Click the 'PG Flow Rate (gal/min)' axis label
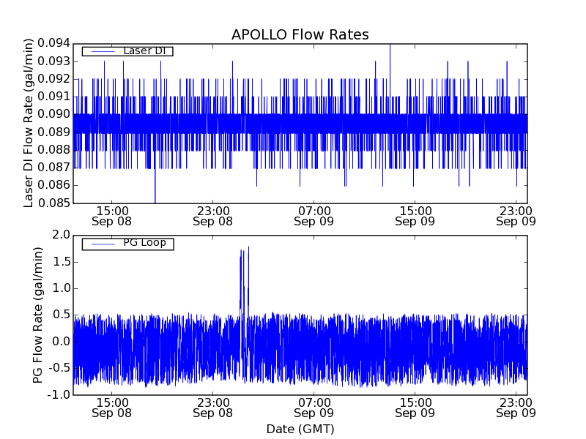Screen dimensions: 586x439 tap(37, 315)
